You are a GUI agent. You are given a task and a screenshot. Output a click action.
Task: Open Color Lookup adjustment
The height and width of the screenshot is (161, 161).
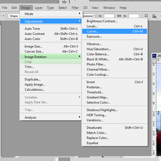[115, 75]
